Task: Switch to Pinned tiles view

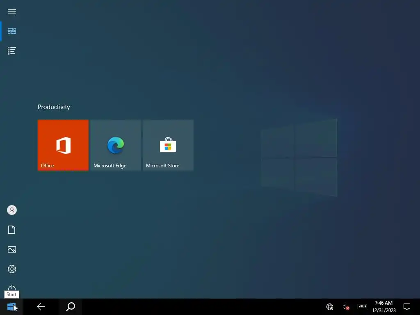Action: coord(12,31)
